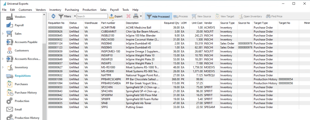Expand the Sales tree node

(x=3, y=34)
